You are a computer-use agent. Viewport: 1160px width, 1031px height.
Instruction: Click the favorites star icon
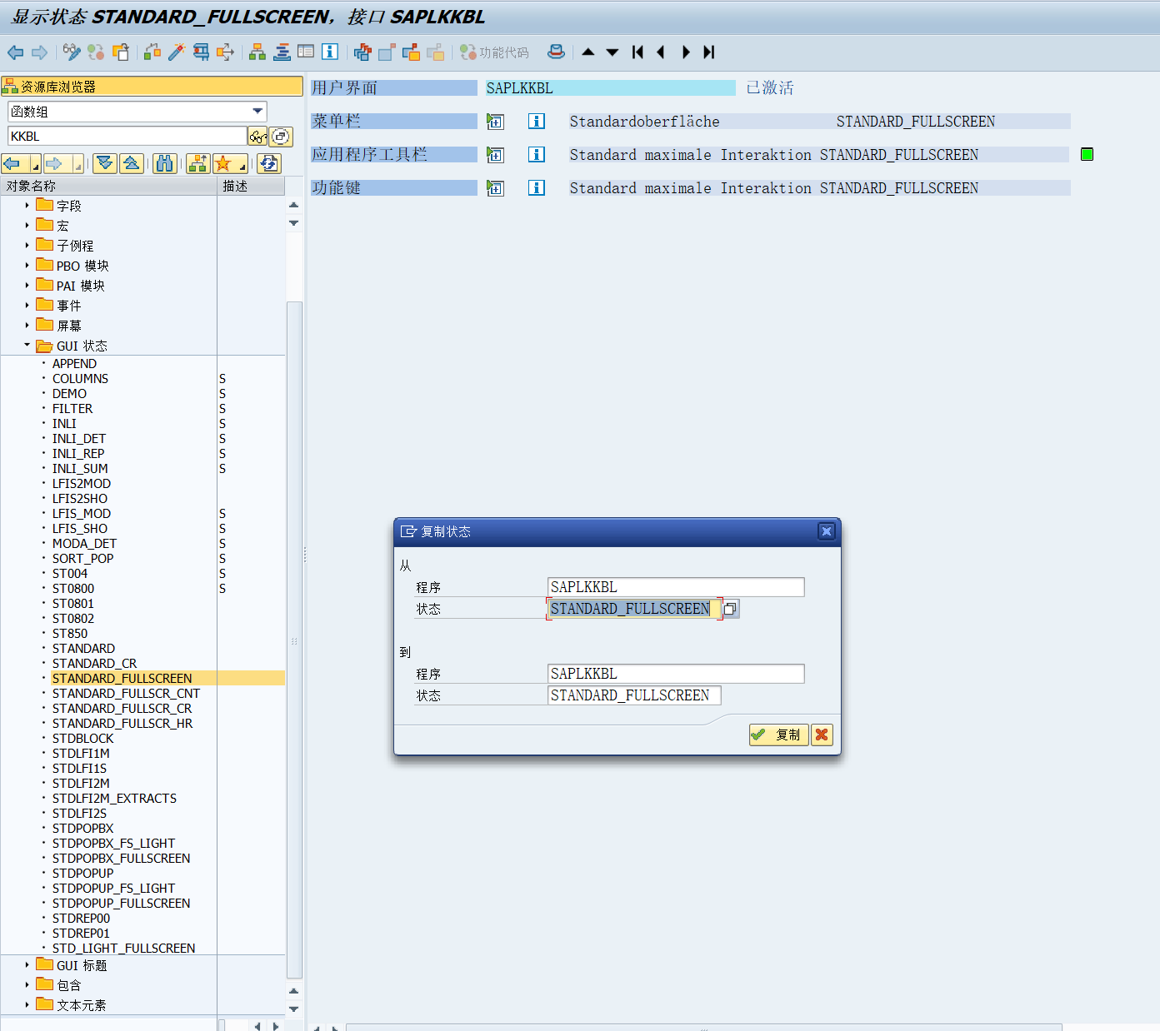(222, 163)
